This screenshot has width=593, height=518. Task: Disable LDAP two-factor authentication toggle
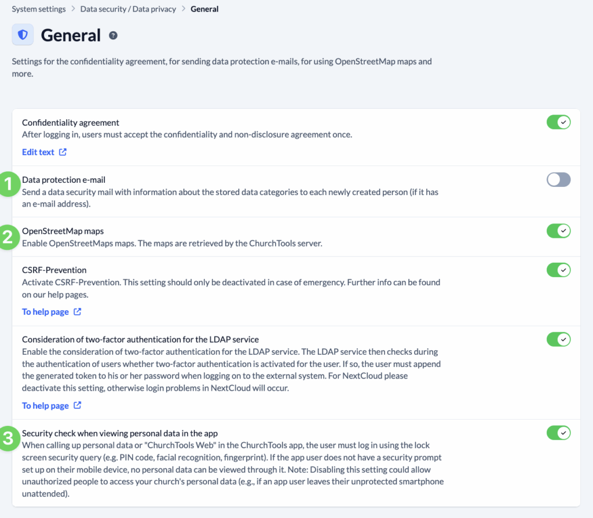click(558, 339)
